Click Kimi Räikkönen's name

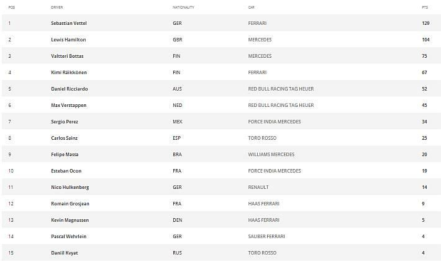(68, 73)
